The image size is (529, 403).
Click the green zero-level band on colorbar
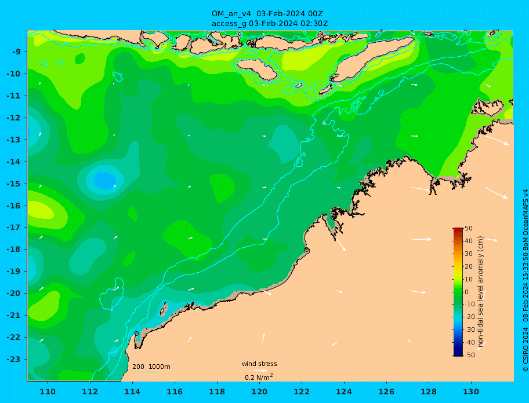tap(458, 290)
